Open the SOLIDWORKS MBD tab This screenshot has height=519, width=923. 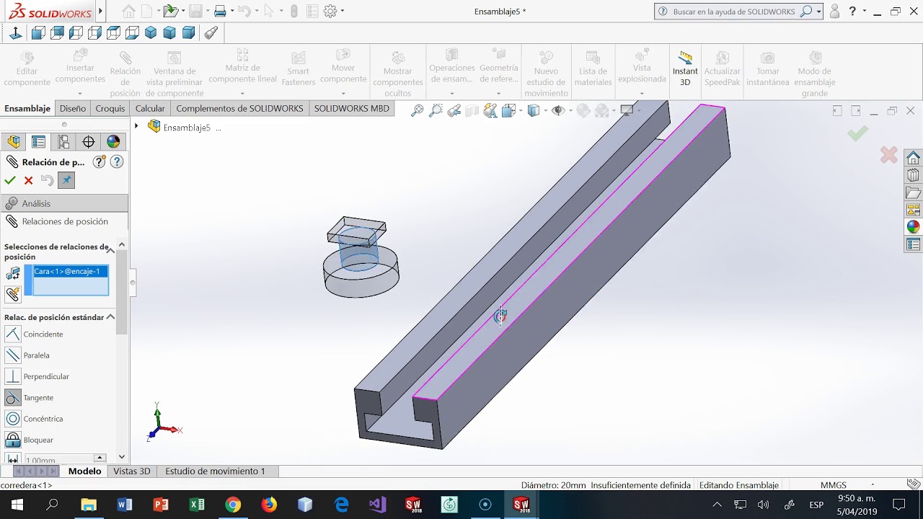coord(352,108)
